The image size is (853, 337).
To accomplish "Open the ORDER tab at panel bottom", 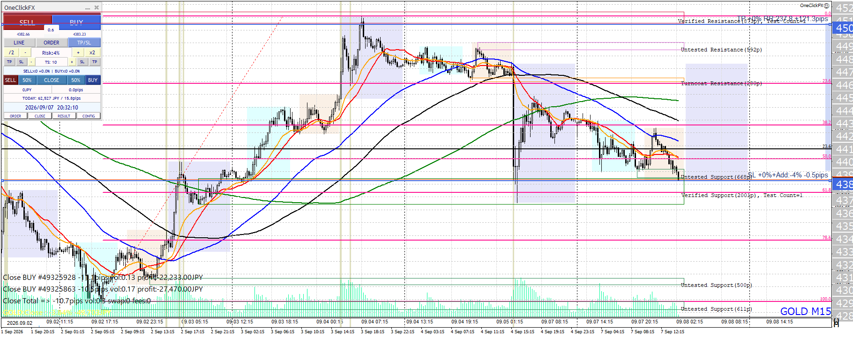I will tap(15, 116).
